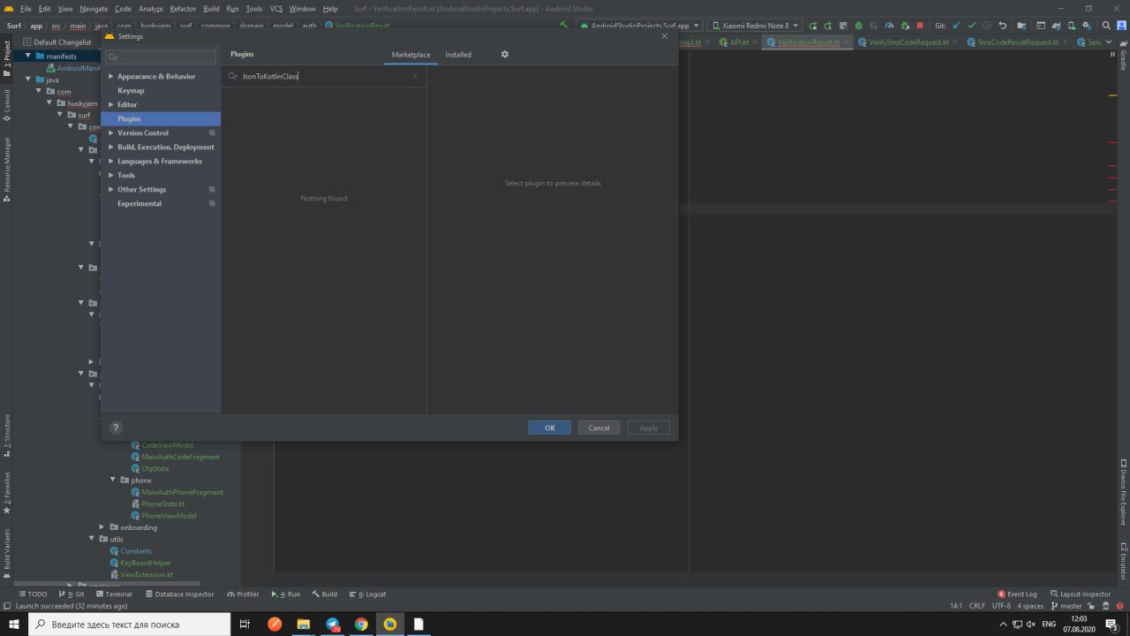Open Telegram from the Windows taskbar
The width and height of the screenshot is (1130, 636).
[x=333, y=625]
